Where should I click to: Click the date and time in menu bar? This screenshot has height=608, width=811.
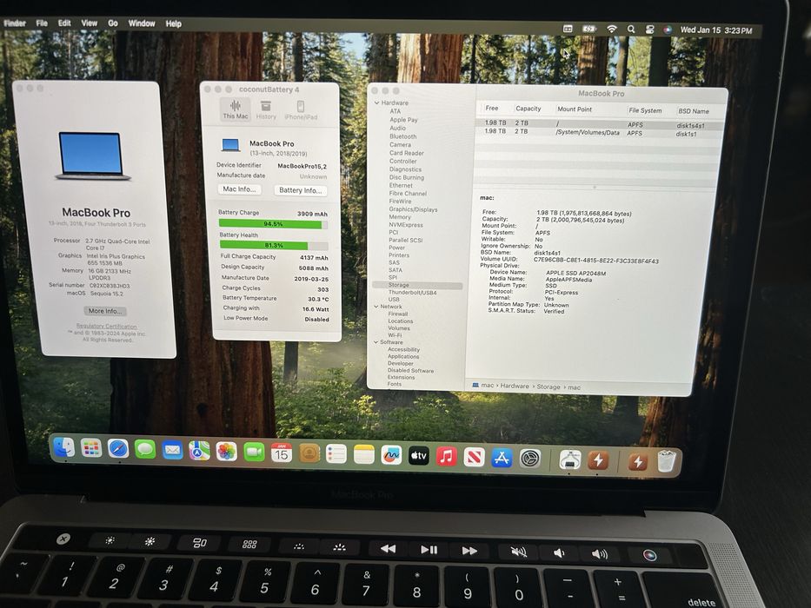tap(716, 30)
